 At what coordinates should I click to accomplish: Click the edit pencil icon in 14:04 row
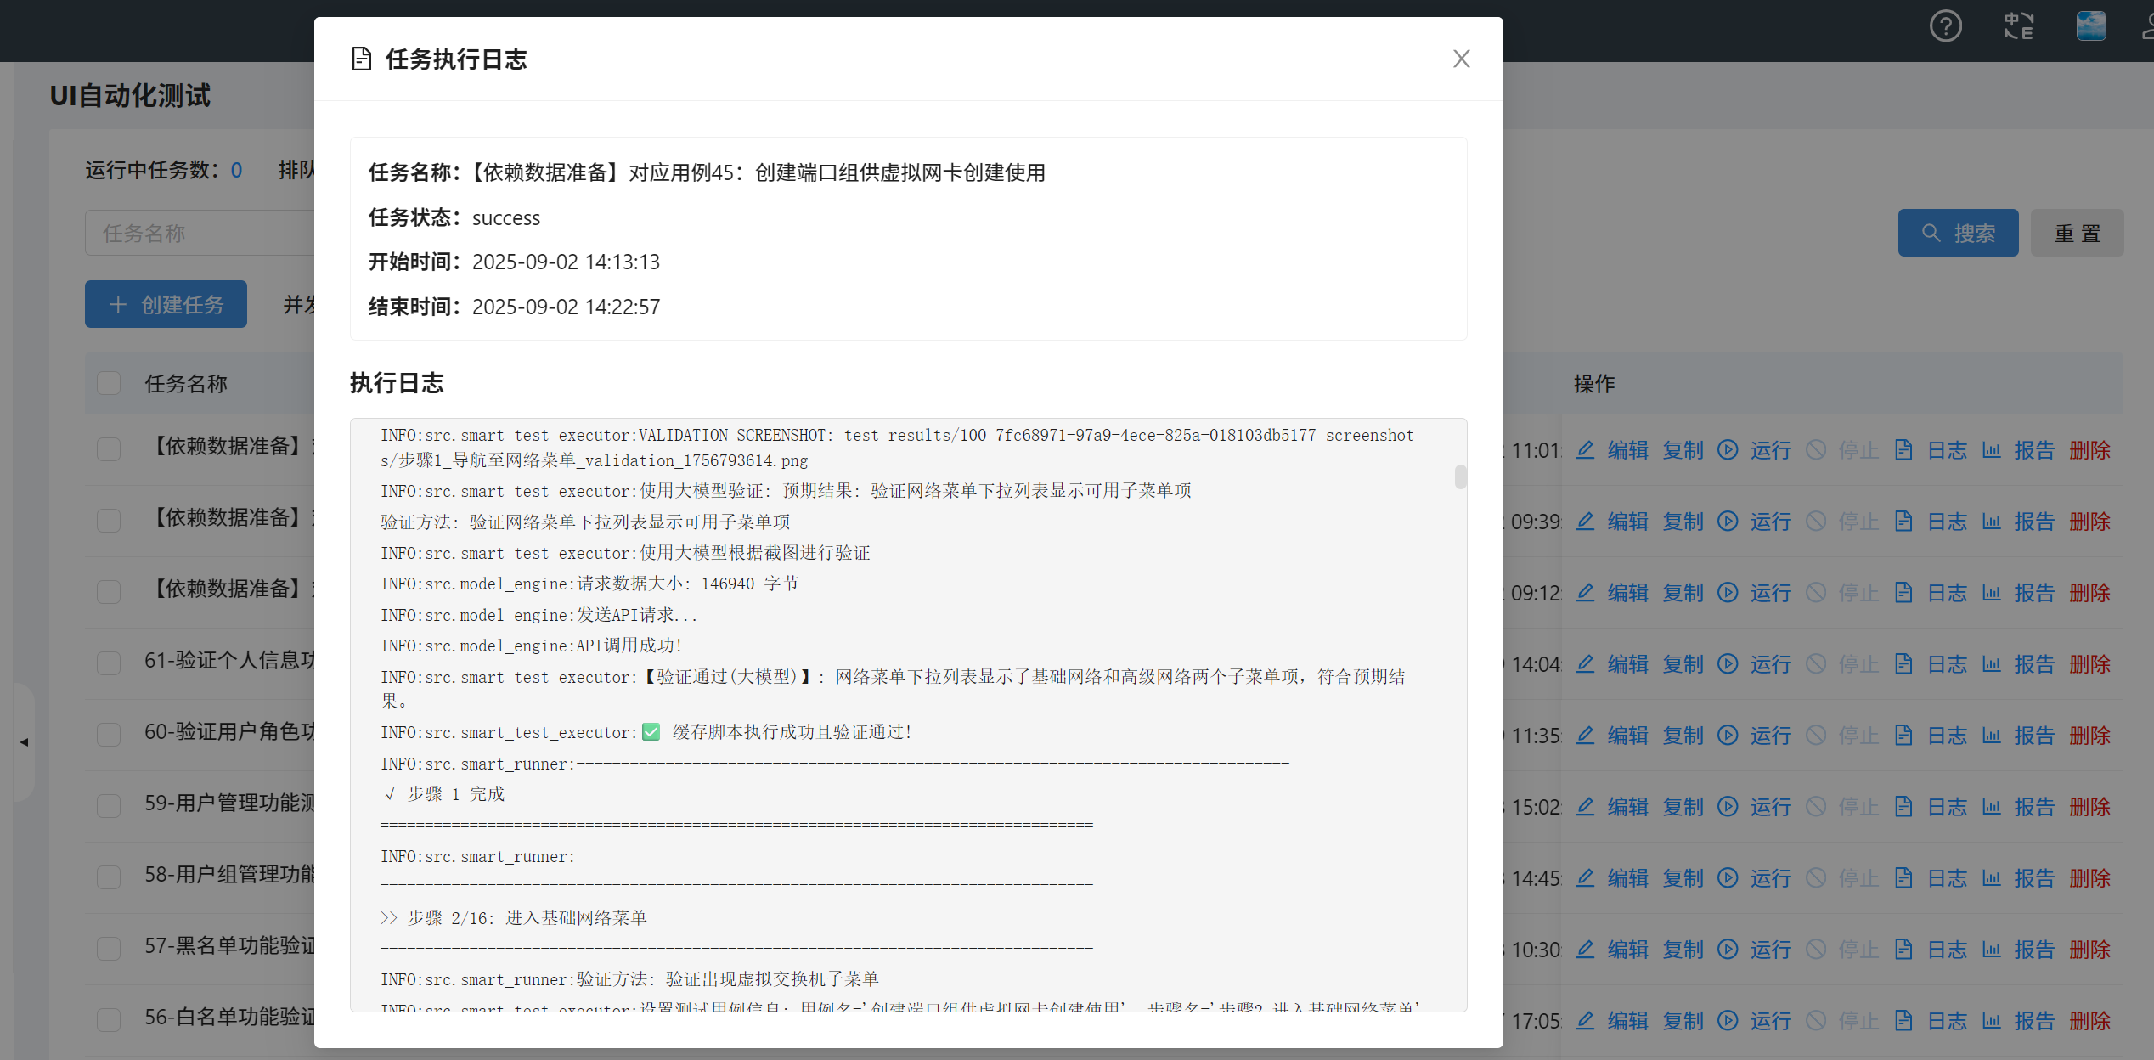click(1585, 664)
